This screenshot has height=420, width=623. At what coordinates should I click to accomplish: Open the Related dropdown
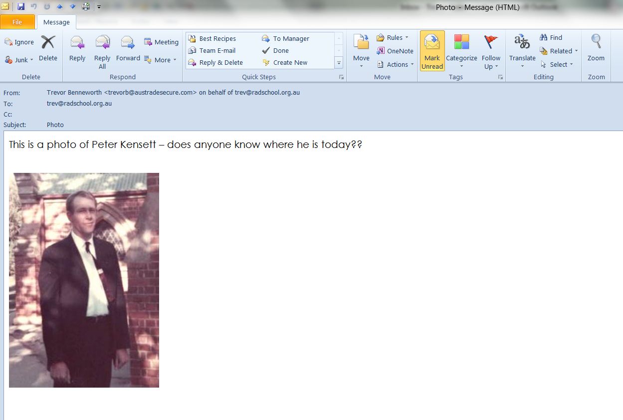pos(559,51)
